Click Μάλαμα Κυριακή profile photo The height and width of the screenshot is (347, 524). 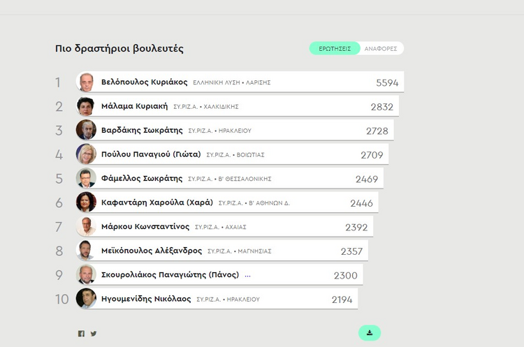pos(86,106)
